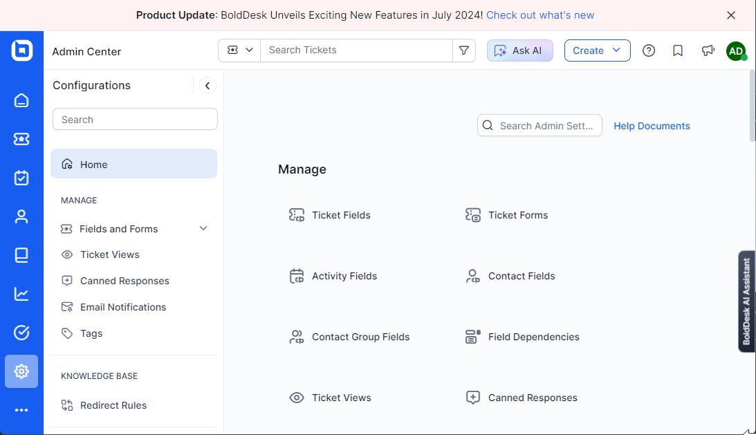The image size is (756, 435).
Task: Open Ticket Views in sidebar
Action: 109,254
